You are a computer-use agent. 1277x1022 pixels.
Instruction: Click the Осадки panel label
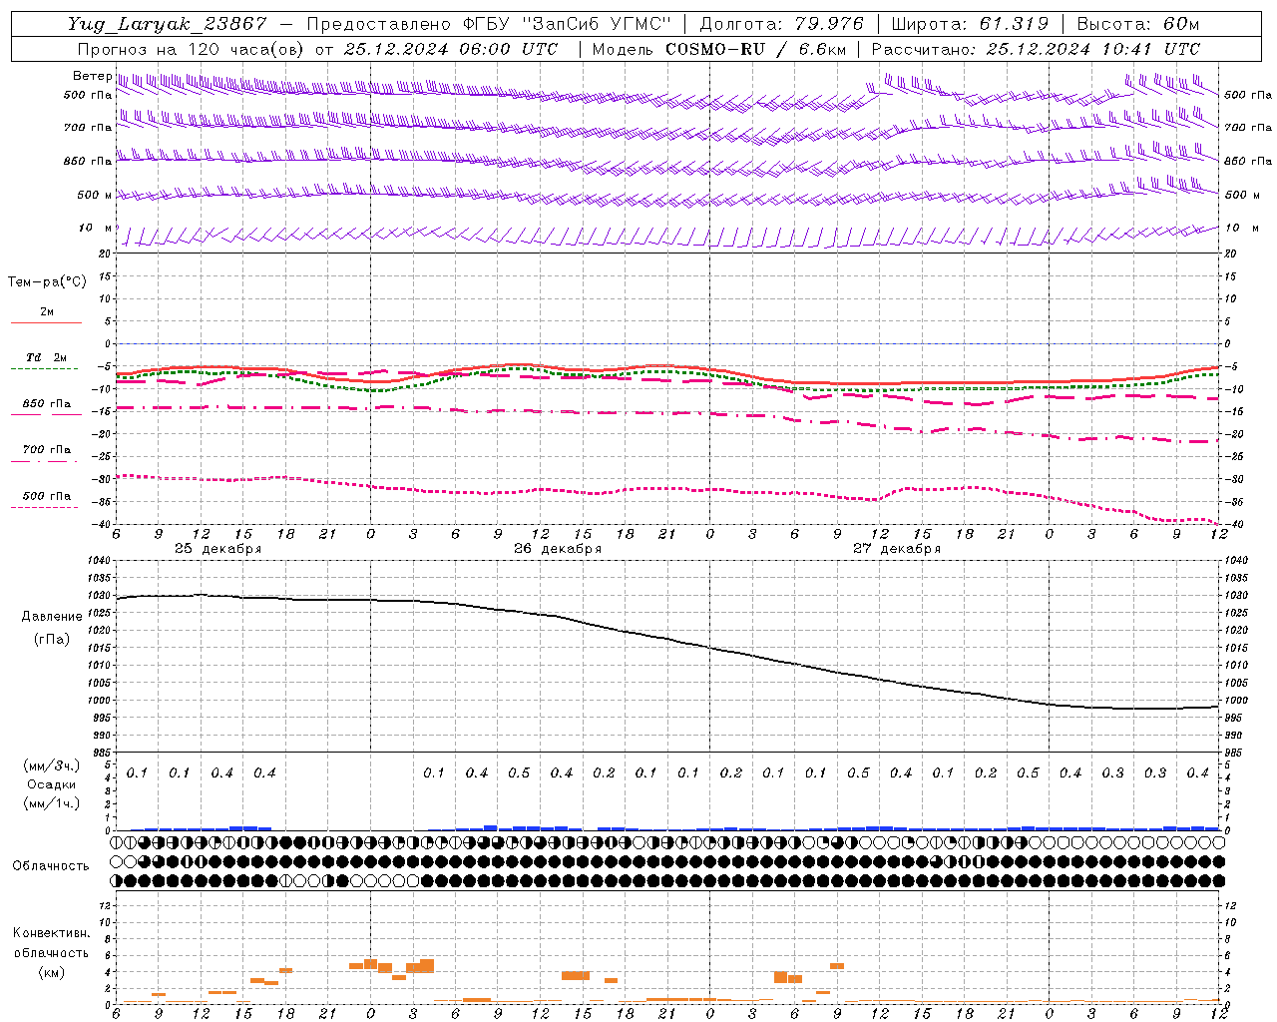(52, 784)
